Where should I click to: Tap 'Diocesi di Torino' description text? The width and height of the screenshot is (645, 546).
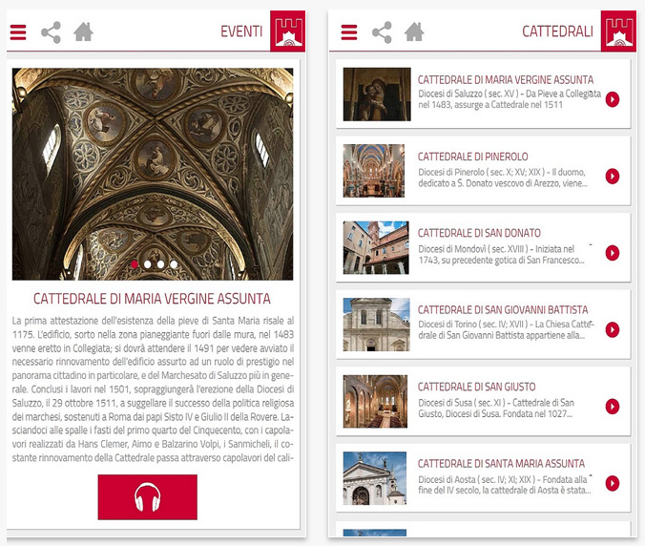point(506,329)
